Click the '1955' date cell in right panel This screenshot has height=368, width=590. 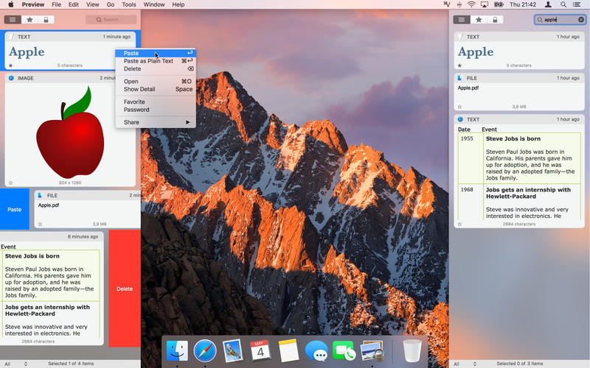click(467, 138)
